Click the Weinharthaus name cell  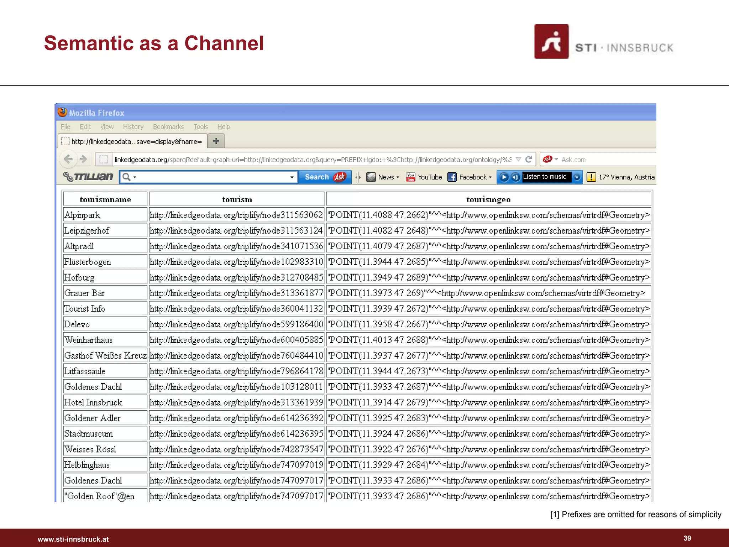pyautogui.click(x=105, y=340)
